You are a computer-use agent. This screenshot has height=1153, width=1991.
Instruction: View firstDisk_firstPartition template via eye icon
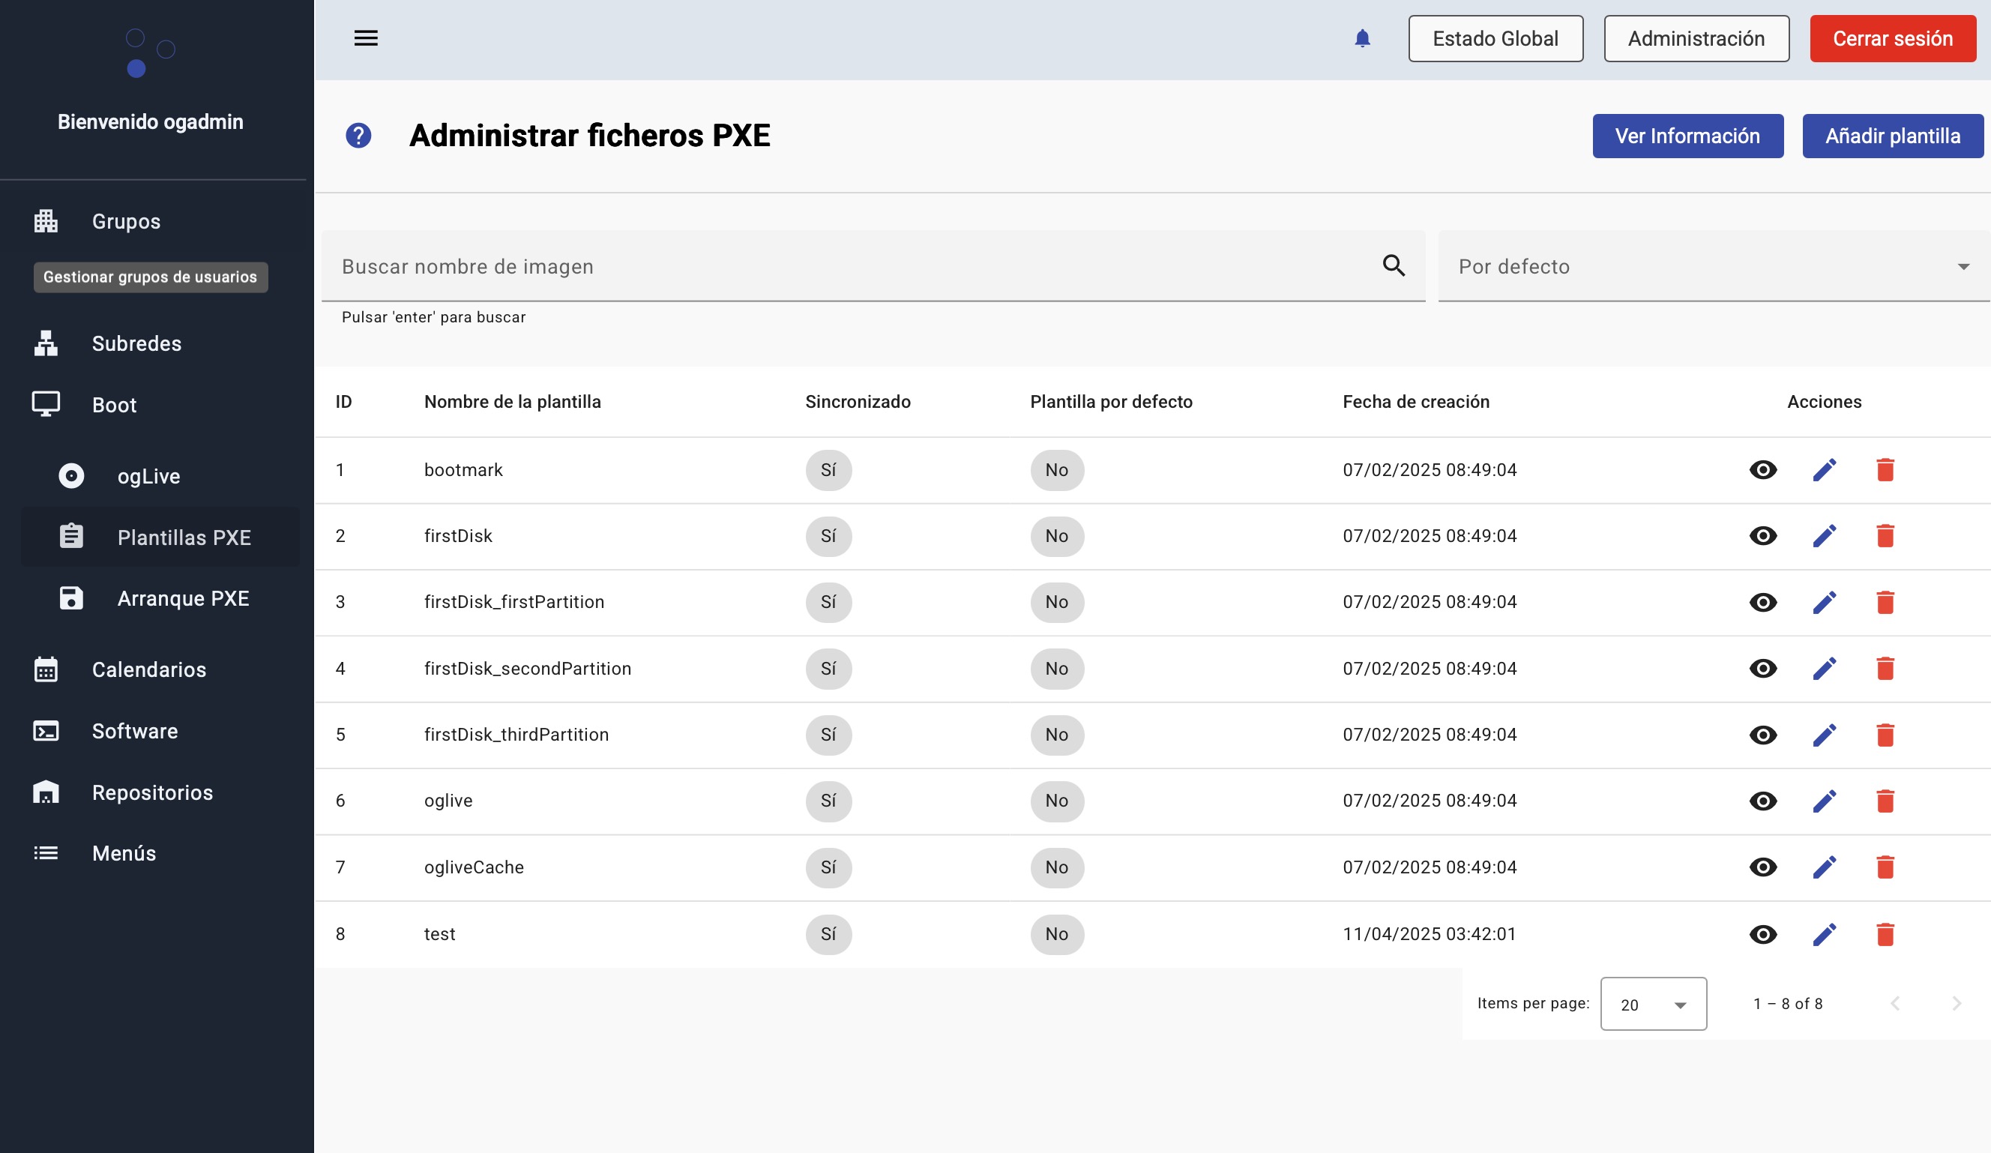coord(1762,602)
